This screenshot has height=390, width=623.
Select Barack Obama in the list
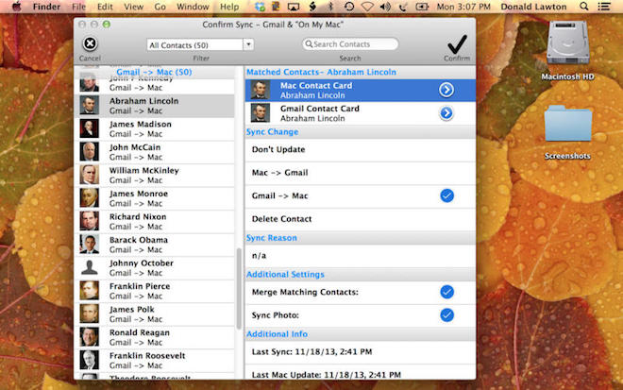(155, 245)
